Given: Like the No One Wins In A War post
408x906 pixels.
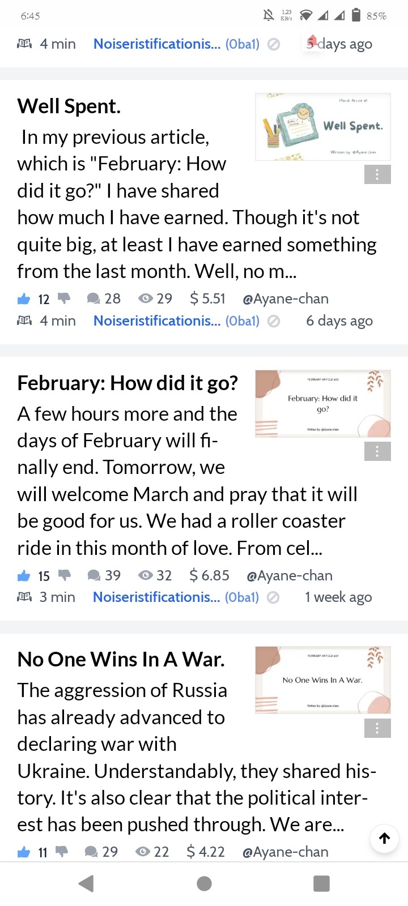Looking at the screenshot, I should pos(24,852).
